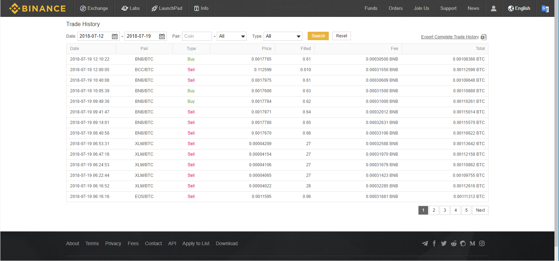Click the export spreadsheet icon
The height and width of the screenshot is (261, 559).
click(484, 37)
